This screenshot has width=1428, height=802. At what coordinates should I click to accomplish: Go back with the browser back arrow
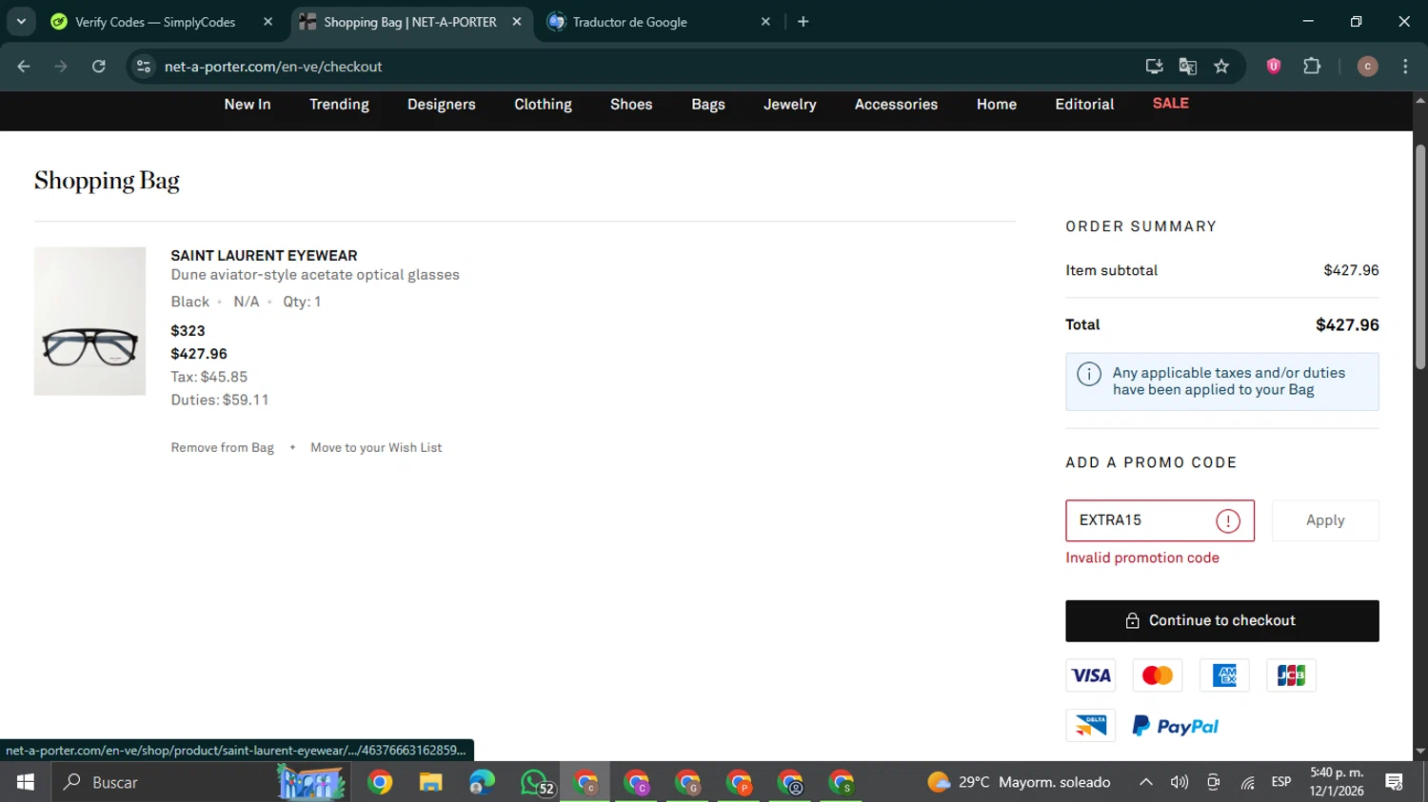[24, 67]
